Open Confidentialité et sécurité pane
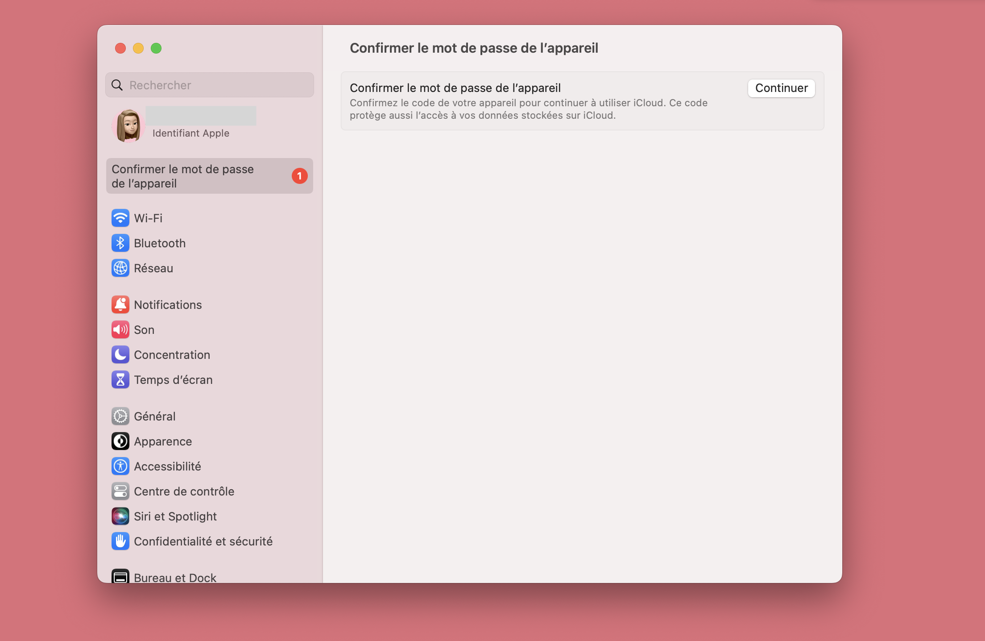The image size is (985, 641). pyautogui.click(x=203, y=541)
